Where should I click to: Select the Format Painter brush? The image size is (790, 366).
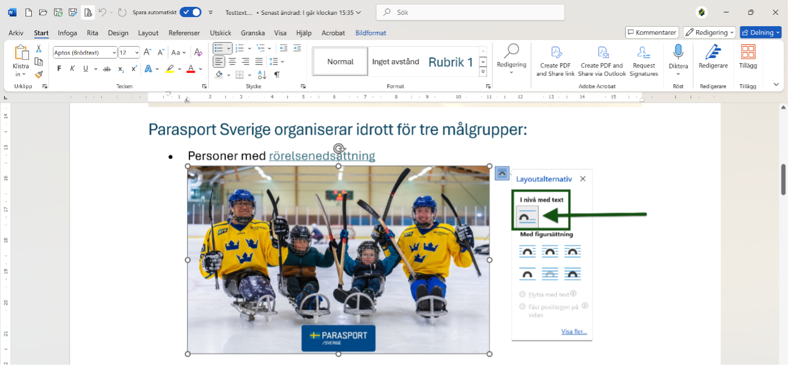coord(39,74)
